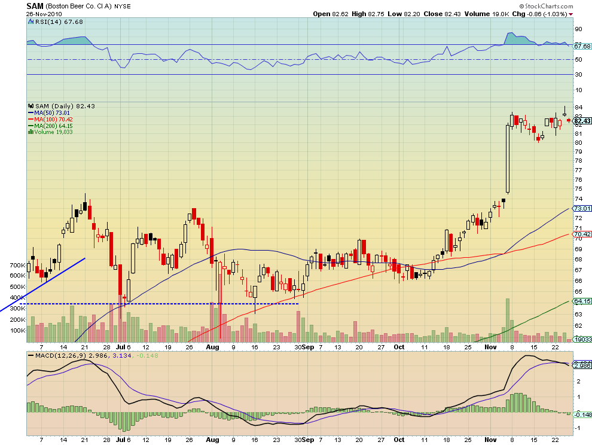The width and height of the screenshot is (592, 445).
Task: Click the 67.68 RSI value tag
Action: (x=582, y=46)
